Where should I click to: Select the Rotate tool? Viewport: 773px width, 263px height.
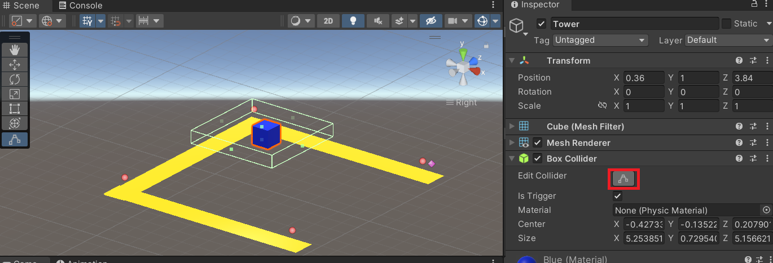coord(15,79)
